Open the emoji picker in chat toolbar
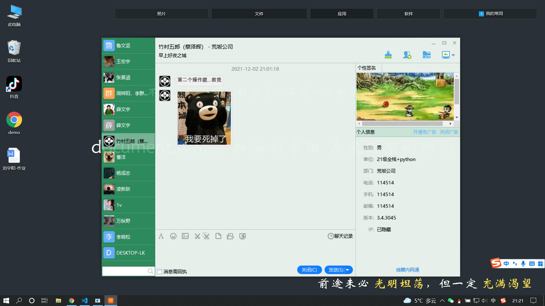The width and height of the screenshot is (545, 306). (x=173, y=236)
